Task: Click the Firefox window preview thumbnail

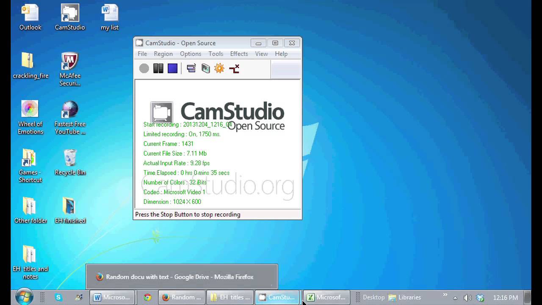Action: [x=182, y=277]
